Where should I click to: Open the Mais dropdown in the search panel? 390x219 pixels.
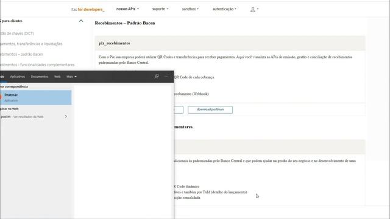click(71, 77)
